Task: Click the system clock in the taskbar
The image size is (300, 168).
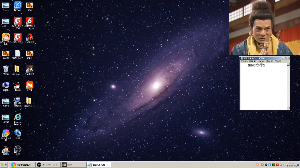Action: 292,165
